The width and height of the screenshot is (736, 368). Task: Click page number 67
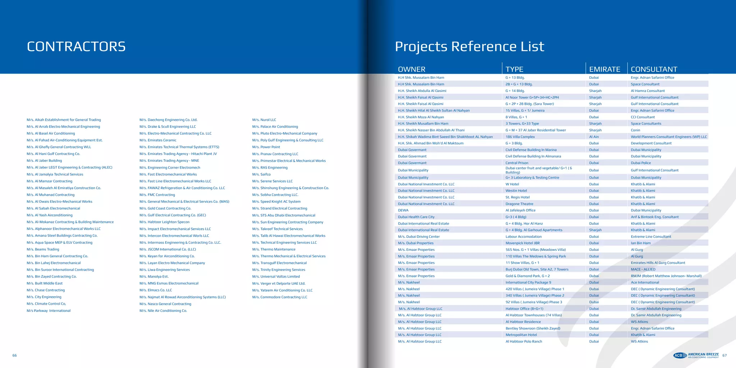724,355
